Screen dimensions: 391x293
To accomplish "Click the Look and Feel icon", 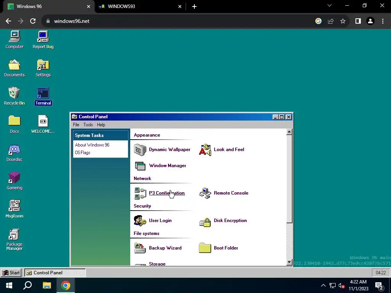I will pos(205,150).
